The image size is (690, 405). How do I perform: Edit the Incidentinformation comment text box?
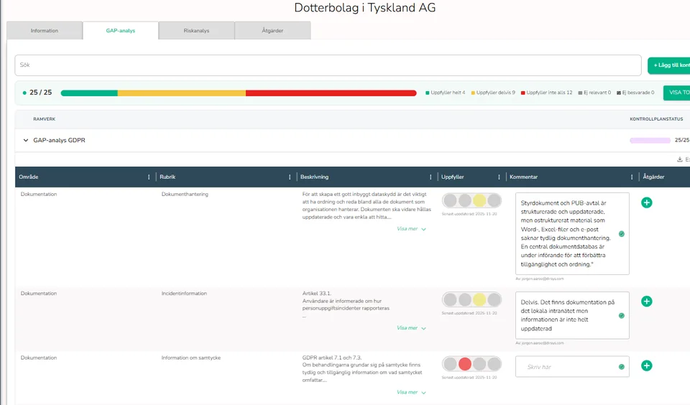572,315
